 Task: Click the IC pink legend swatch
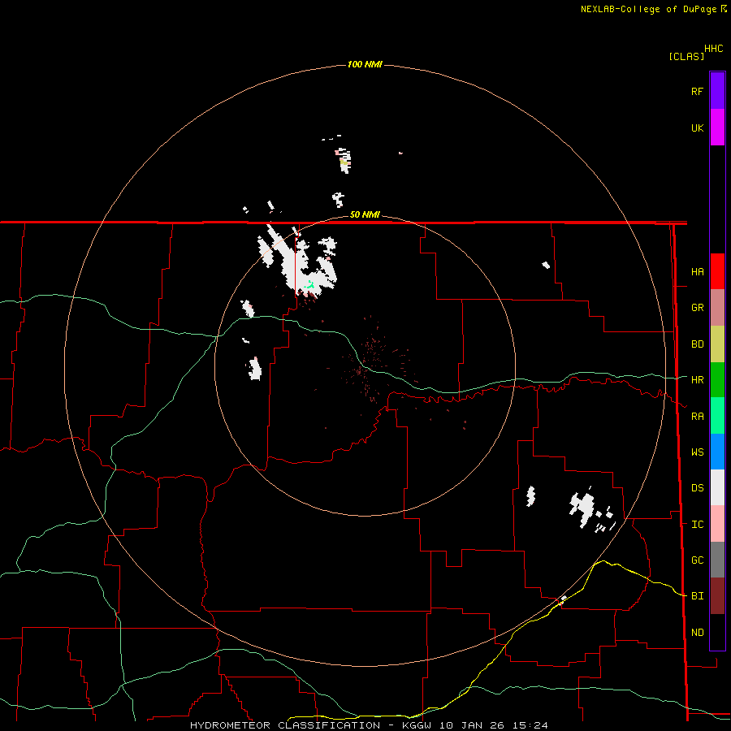[717, 524]
